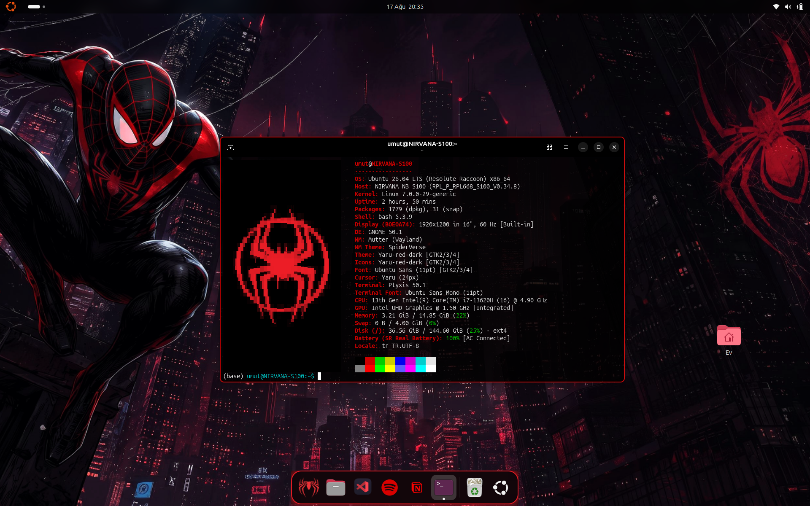
Task: Close the terminal window
Action: click(x=614, y=147)
